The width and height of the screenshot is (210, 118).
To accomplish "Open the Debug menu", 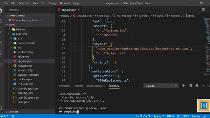I will (x=52, y=3).
